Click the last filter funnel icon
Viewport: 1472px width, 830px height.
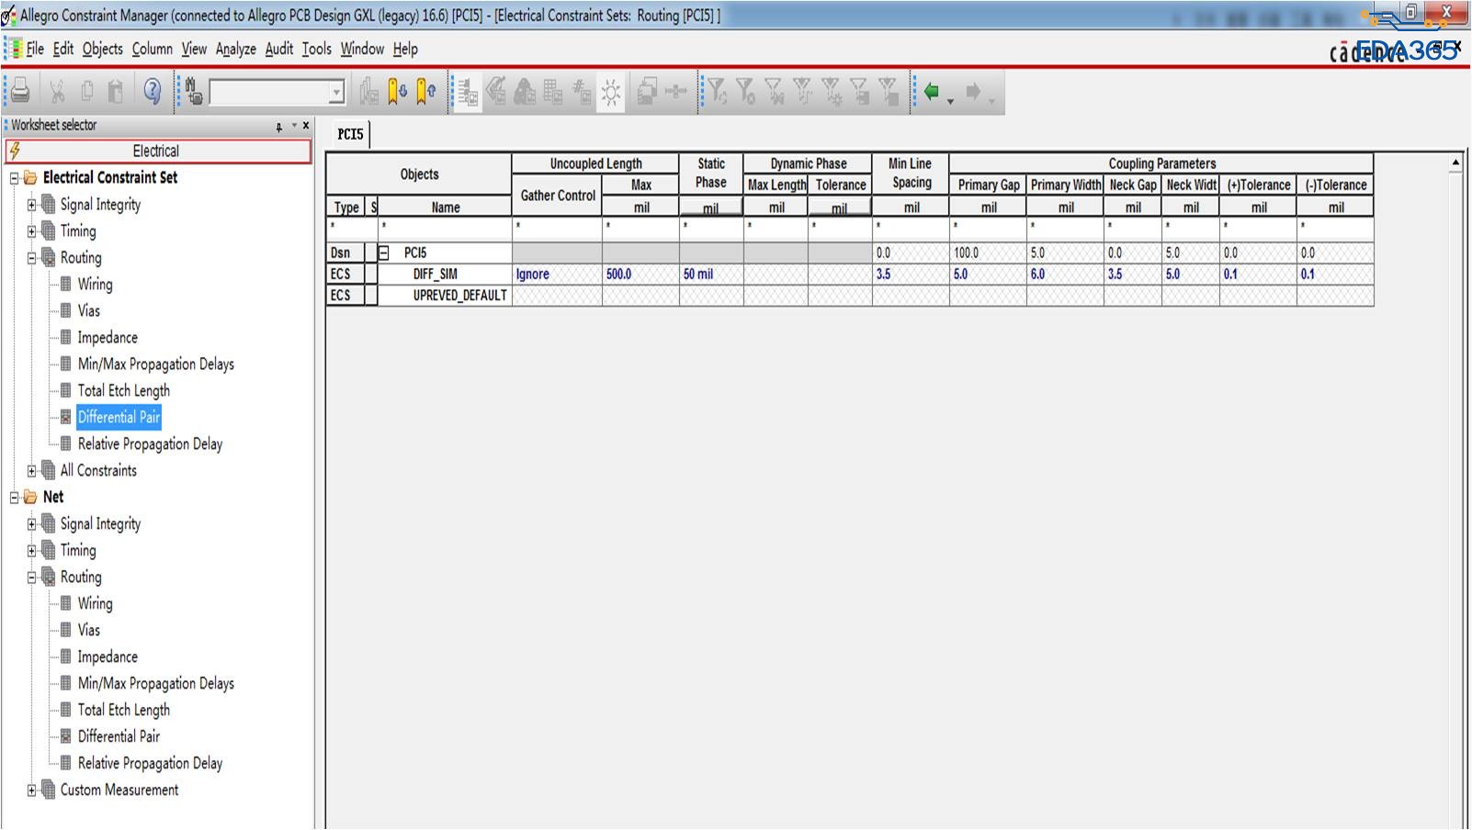click(x=888, y=91)
